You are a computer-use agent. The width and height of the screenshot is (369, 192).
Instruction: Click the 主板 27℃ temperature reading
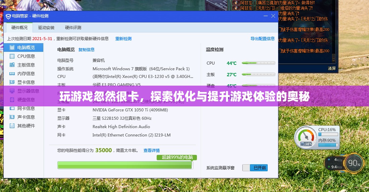pos(231,75)
